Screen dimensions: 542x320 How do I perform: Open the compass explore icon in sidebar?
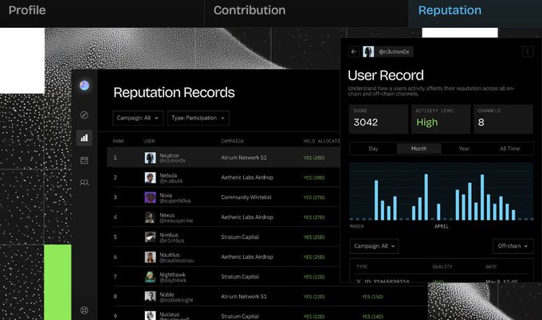click(84, 115)
